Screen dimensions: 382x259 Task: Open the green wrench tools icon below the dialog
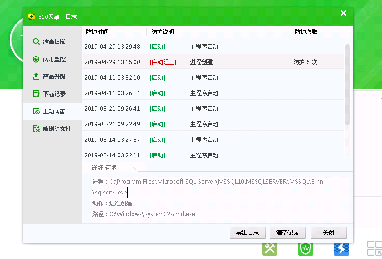(x=270, y=248)
